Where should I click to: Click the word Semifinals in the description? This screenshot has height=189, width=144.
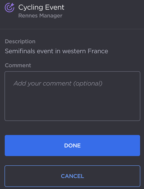(20, 51)
